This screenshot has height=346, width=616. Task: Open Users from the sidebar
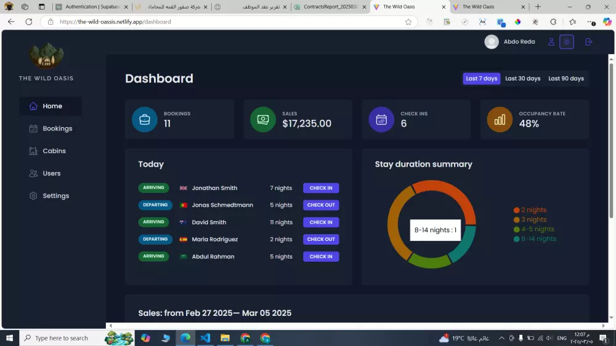(x=51, y=173)
